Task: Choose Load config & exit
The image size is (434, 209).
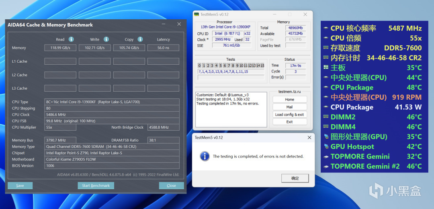Action: (x=289, y=115)
